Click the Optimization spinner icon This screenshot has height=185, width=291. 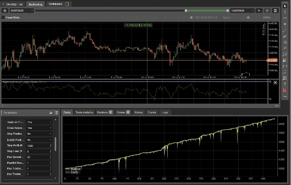click(x=67, y=4)
